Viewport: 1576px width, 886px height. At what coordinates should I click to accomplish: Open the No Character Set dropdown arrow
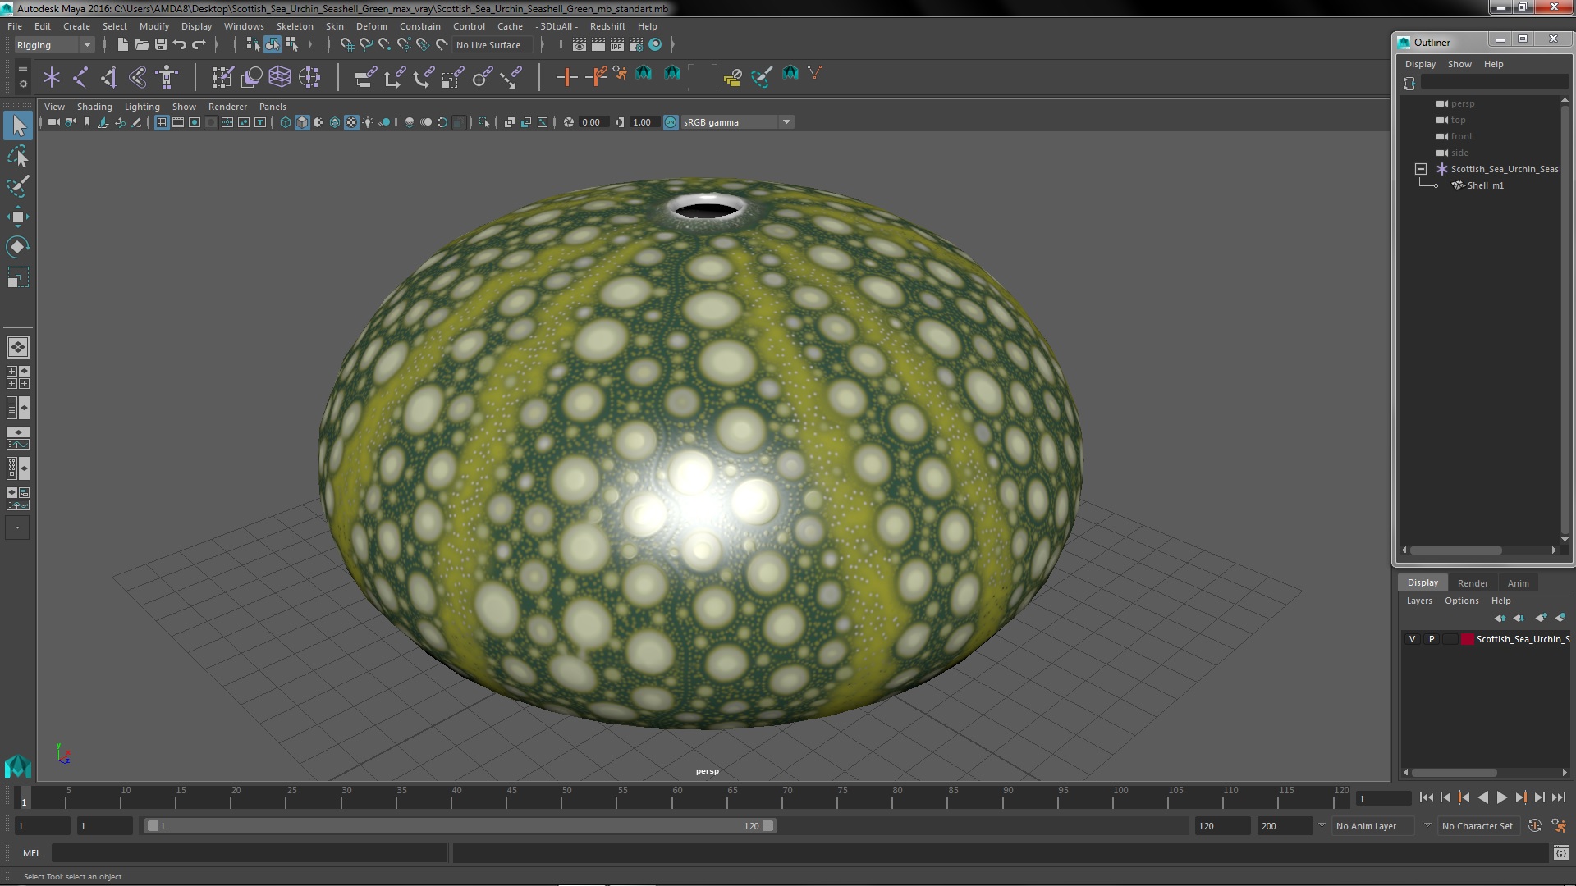(x=1427, y=826)
